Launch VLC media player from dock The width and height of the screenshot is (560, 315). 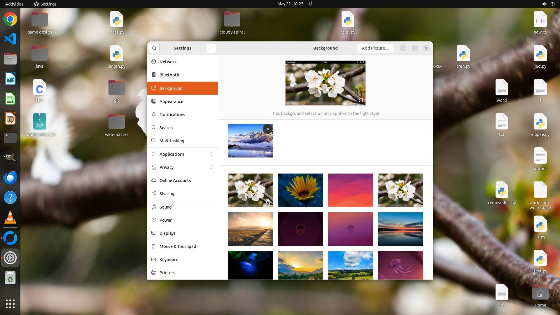click(x=10, y=218)
